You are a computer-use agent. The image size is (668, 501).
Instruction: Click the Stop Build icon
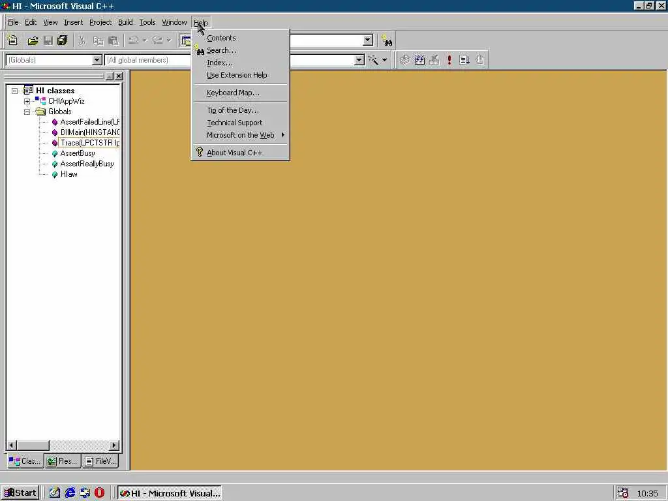click(x=434, y=60)
